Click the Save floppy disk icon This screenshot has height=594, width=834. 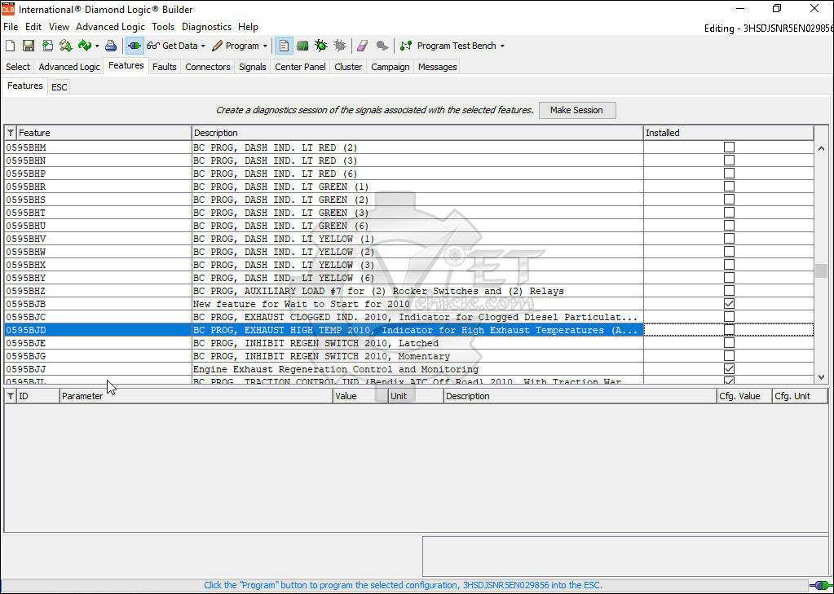(29, 46)
